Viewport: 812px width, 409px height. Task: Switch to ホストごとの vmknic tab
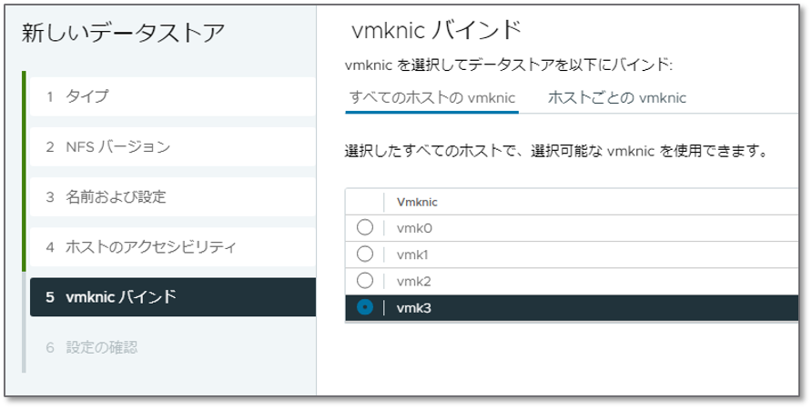(x=617, y=98)
